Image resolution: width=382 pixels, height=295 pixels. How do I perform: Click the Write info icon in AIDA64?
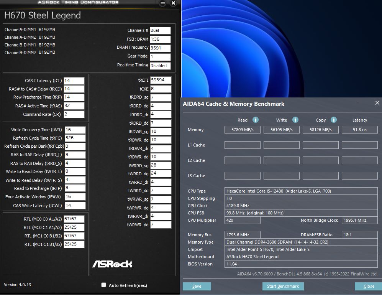pos(295,120)
